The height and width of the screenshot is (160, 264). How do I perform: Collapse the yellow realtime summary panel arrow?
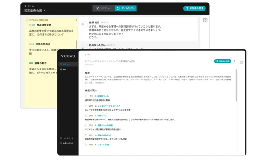click(76, 20)
